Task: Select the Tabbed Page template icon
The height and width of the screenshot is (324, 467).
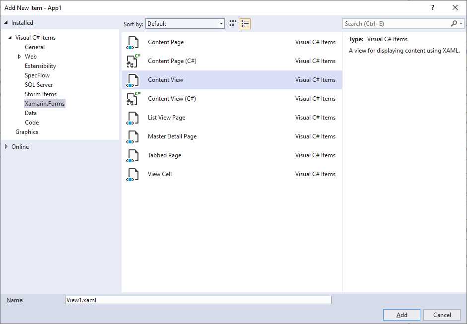Action: 133,155
